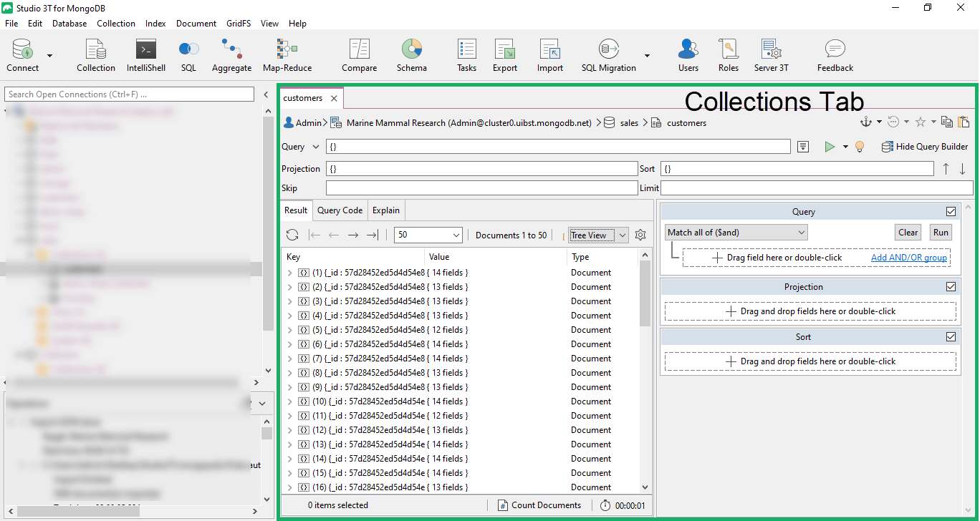The image size is (980, 521).
Task: Click the Clear button in Query builder
Action: tap(908, 233)
